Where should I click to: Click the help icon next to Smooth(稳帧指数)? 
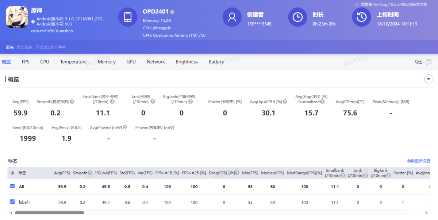click(x=72, y=102)
